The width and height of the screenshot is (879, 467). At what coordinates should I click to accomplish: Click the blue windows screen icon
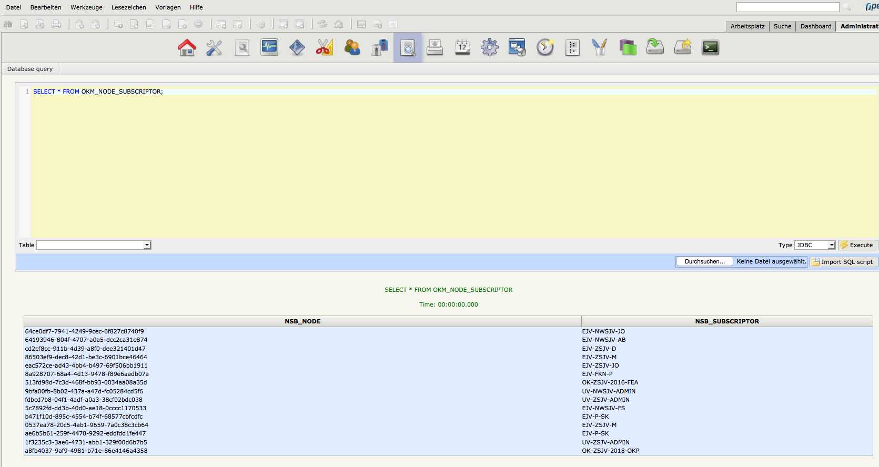[517, 48]
